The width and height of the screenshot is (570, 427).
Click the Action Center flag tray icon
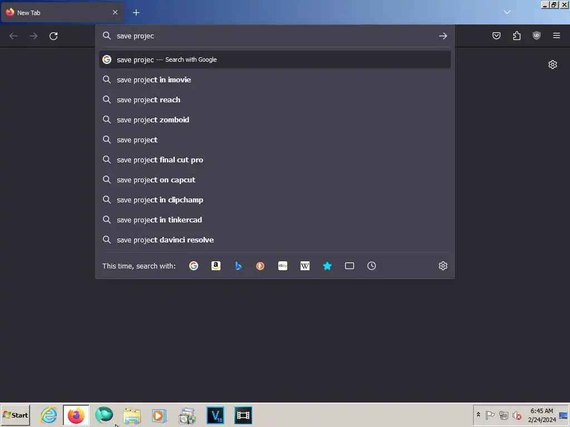click(x=490, y=415)
